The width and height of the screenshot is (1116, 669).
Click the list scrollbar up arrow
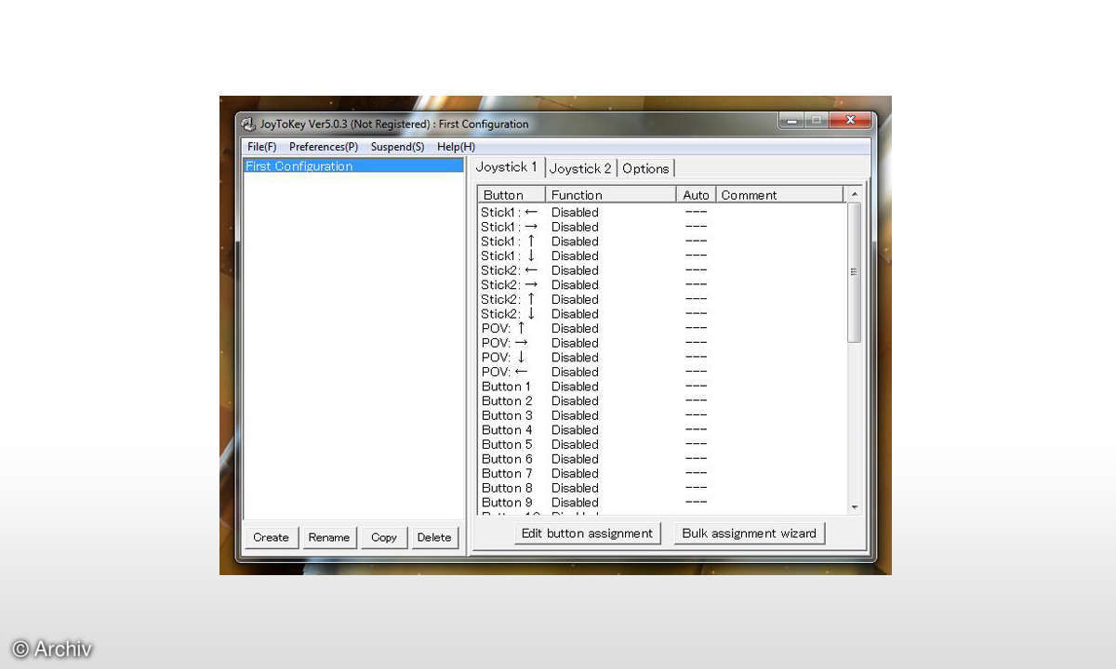(x=855, y=194)
